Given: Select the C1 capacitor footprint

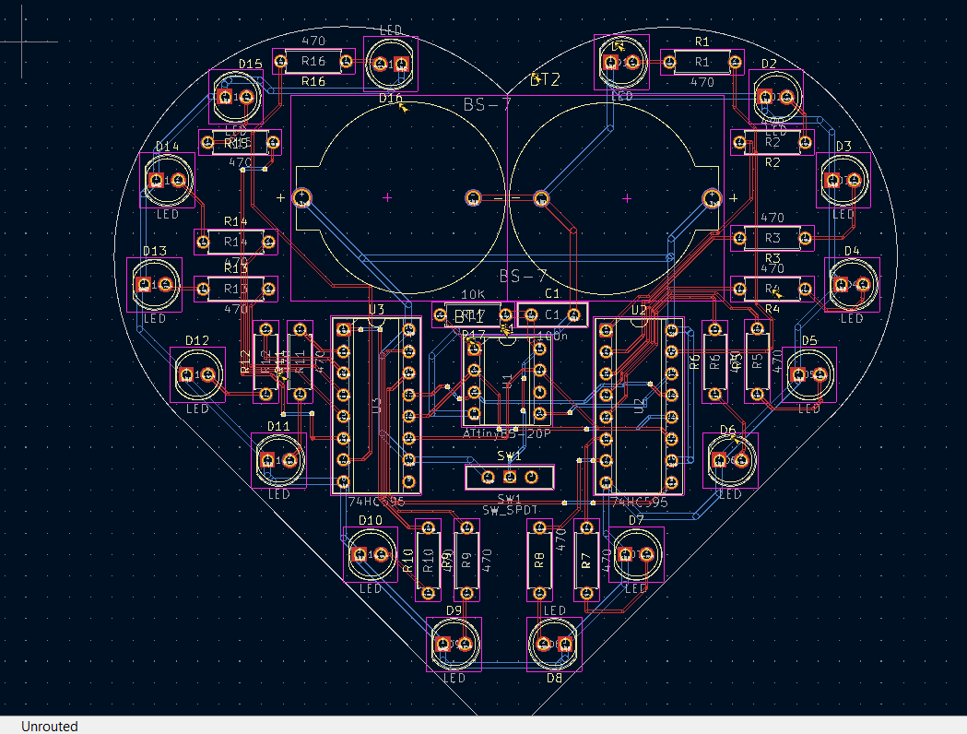Looking at the screenshot, I should coord(552,315).
